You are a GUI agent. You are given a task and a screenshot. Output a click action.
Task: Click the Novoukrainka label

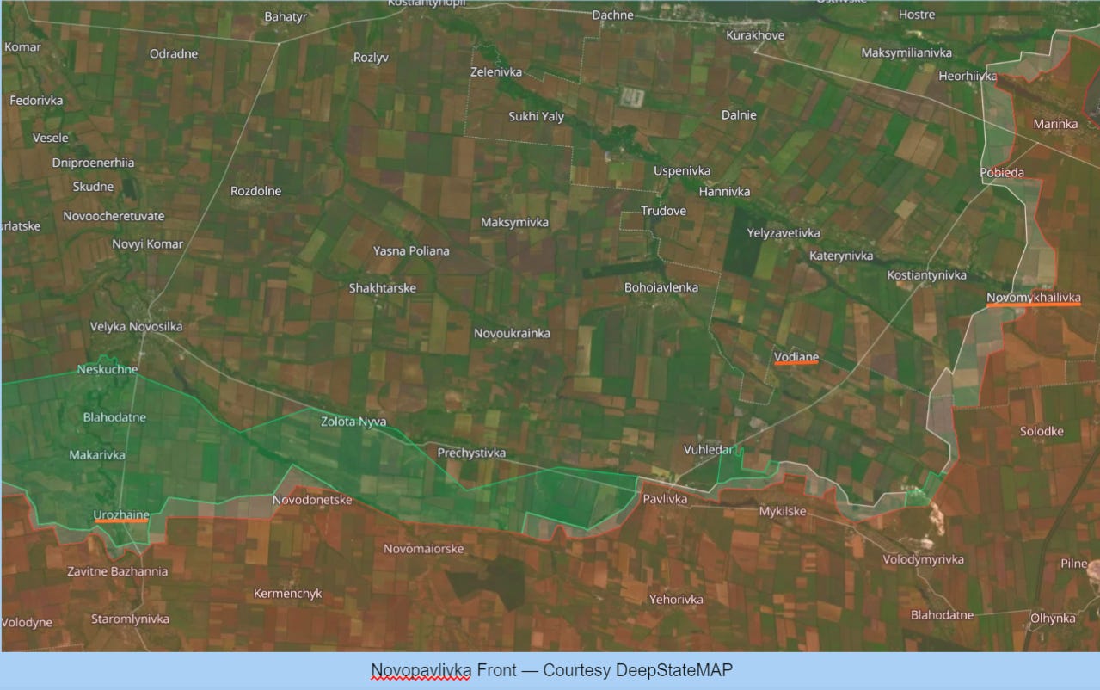513,333
